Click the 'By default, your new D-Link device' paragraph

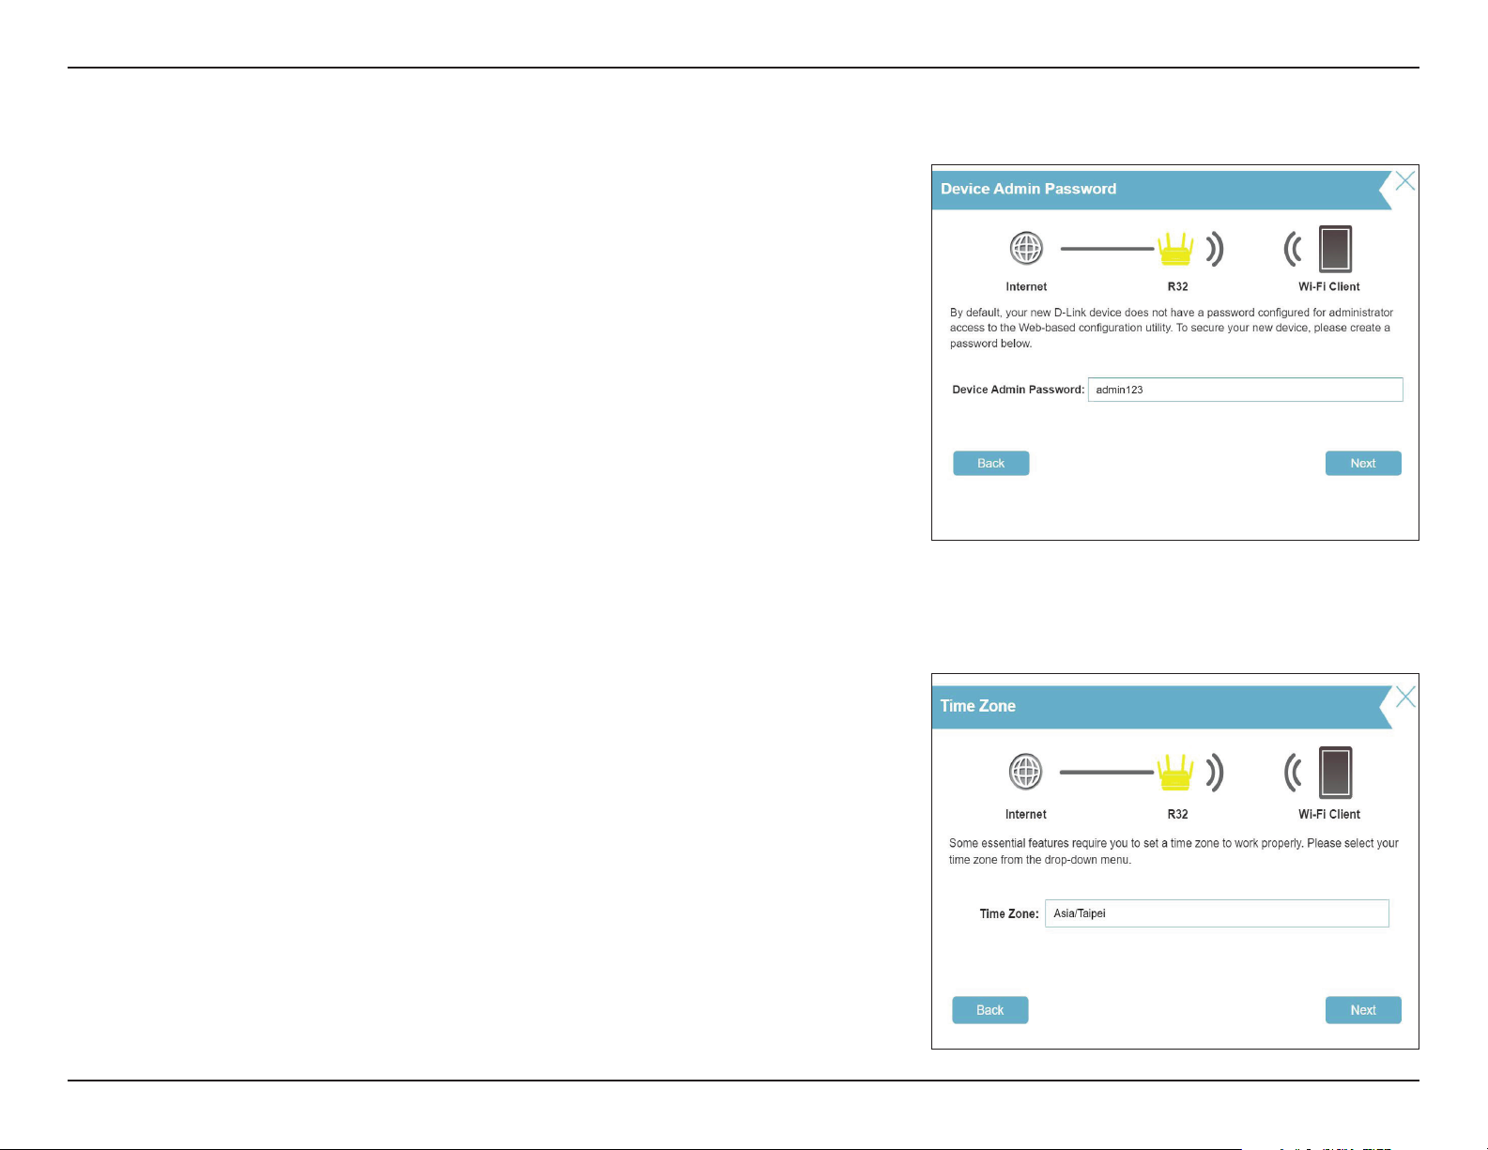[1172, 328]
